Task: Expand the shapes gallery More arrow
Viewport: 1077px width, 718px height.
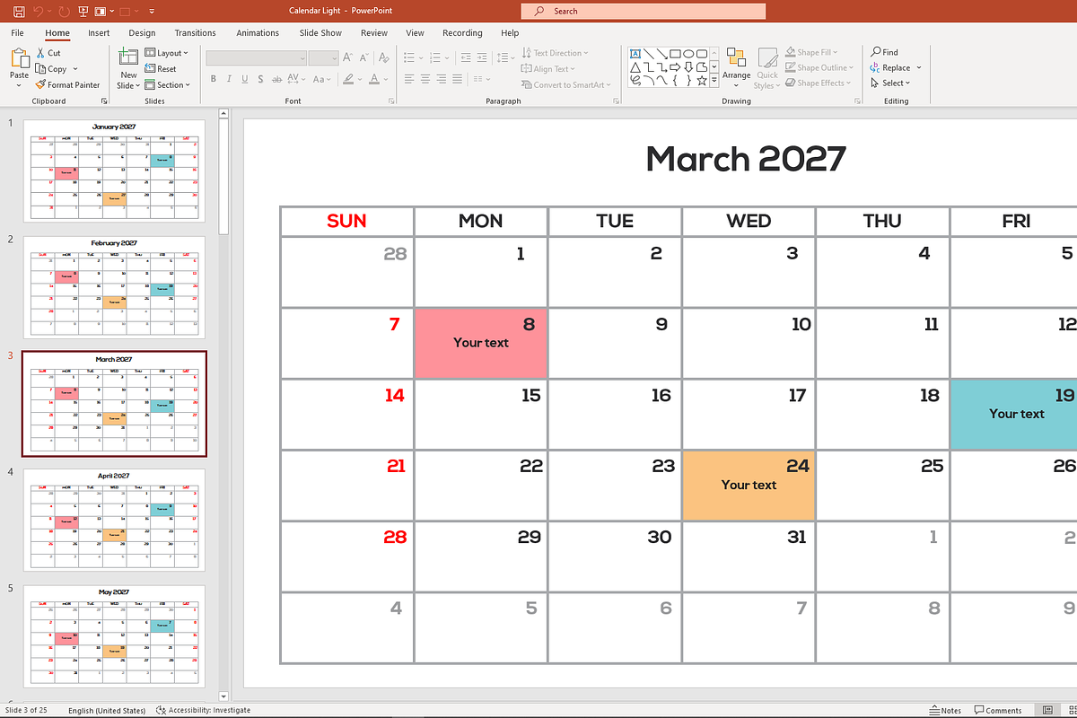Action: pyautogui.click(x=714, y=80)
